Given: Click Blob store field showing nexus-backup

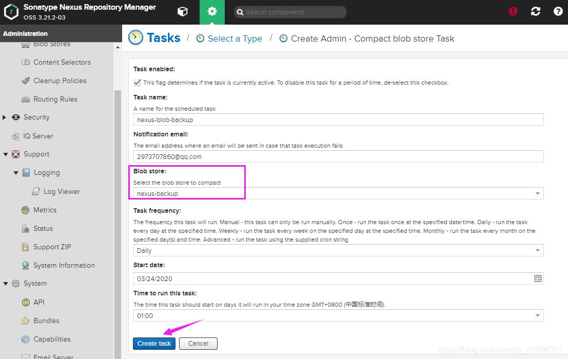Looking at the screenshot, I should [x=338, y=193].
